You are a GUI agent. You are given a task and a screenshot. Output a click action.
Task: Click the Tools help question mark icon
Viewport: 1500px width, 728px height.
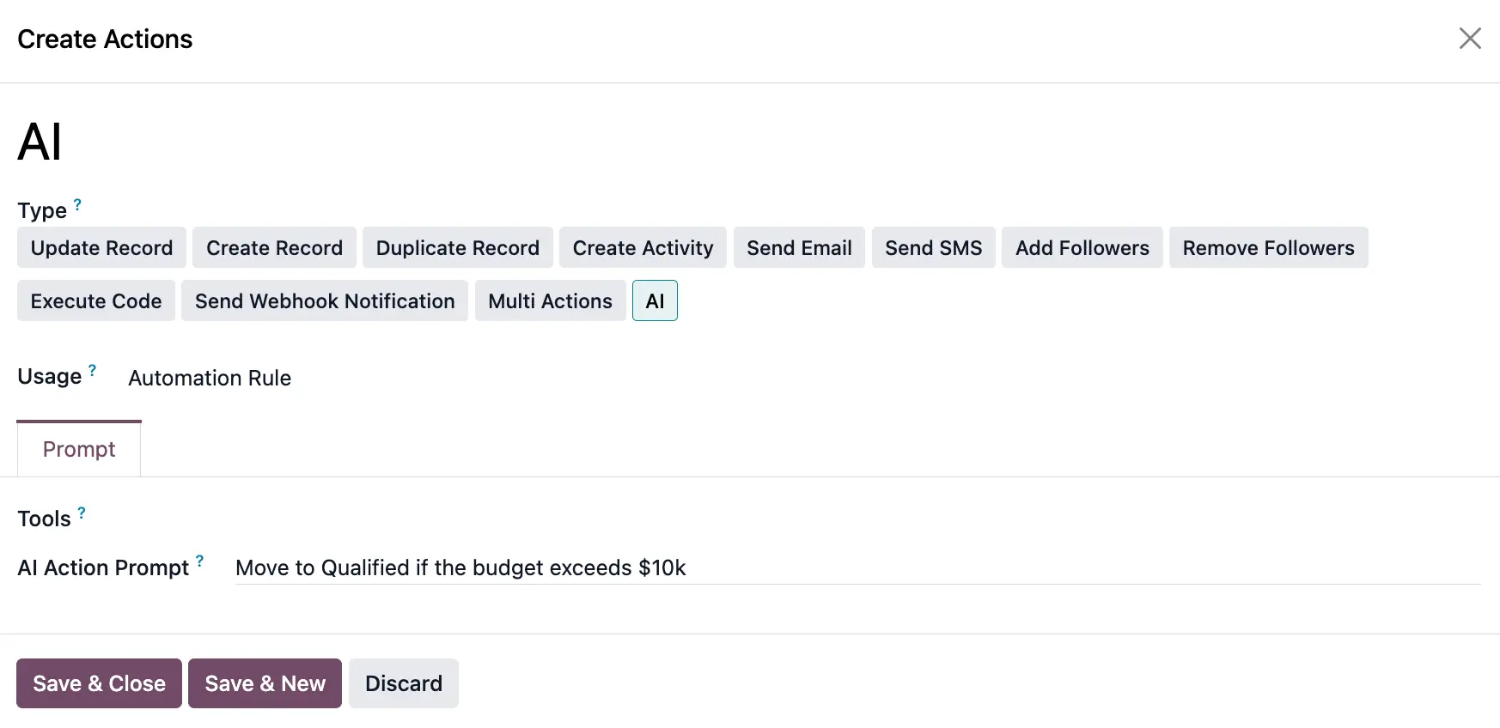(82, 513)
